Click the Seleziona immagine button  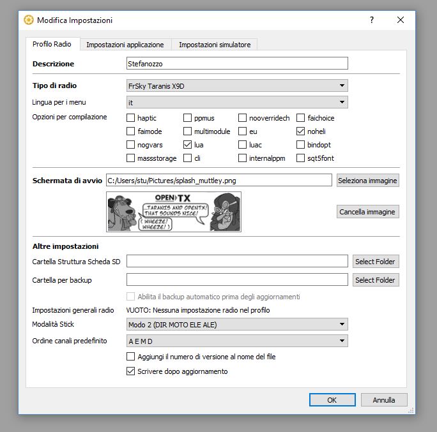click(x=367, y=181)
